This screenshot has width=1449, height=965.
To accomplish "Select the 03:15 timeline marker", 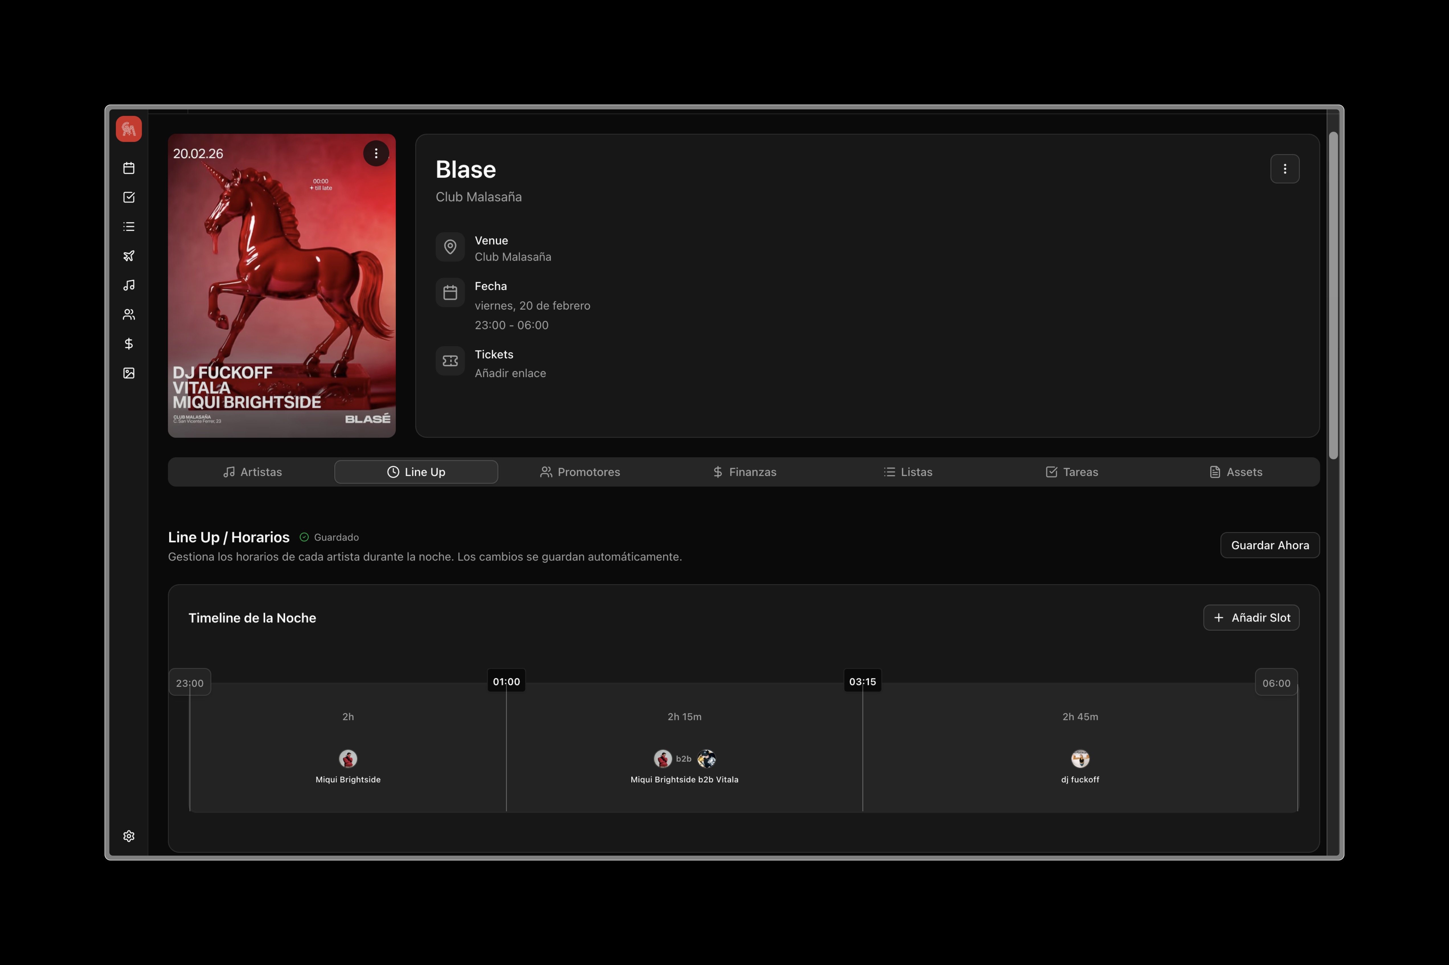I will [863, 681].
